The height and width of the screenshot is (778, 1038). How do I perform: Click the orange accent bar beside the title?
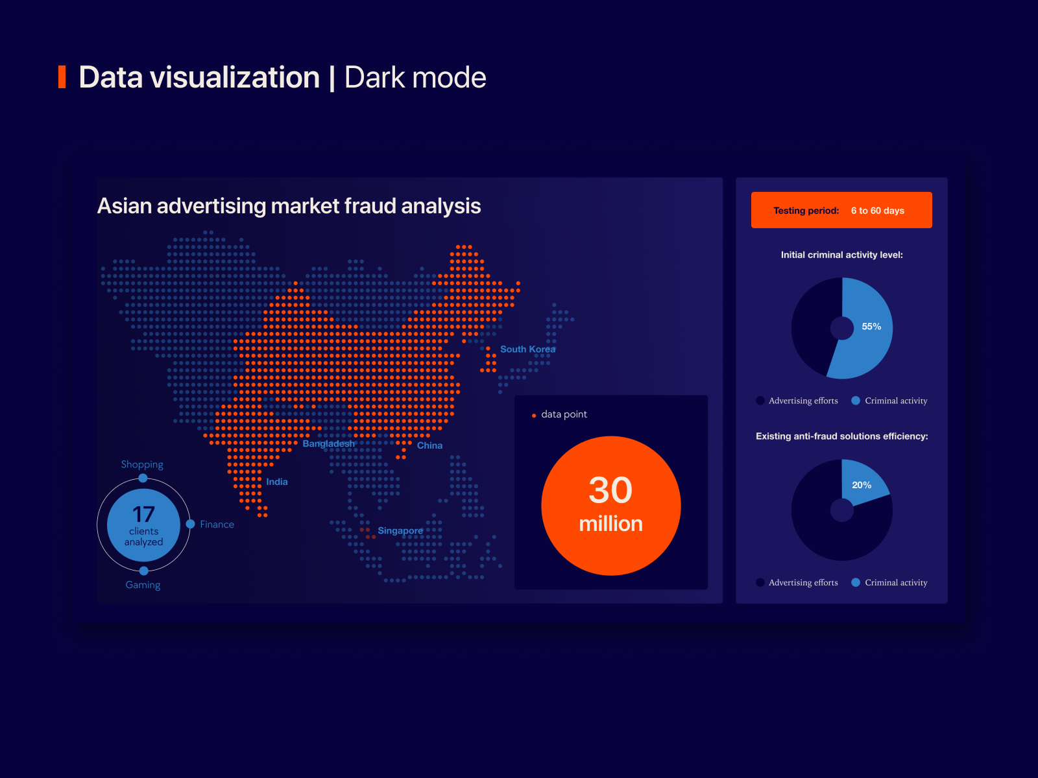point(62,77)
